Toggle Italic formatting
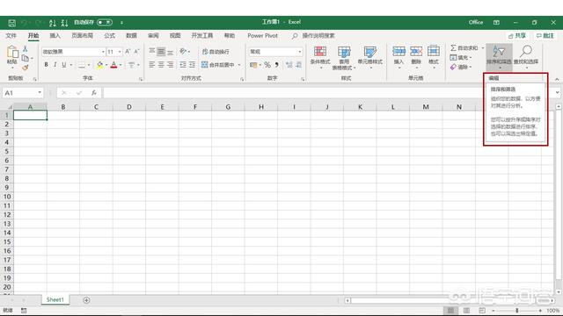 [55, 65]
